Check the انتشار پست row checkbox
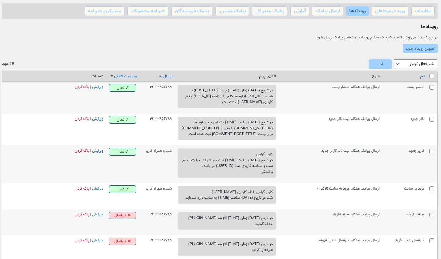Screen dimensions: 441x259 tap(432, 87)
